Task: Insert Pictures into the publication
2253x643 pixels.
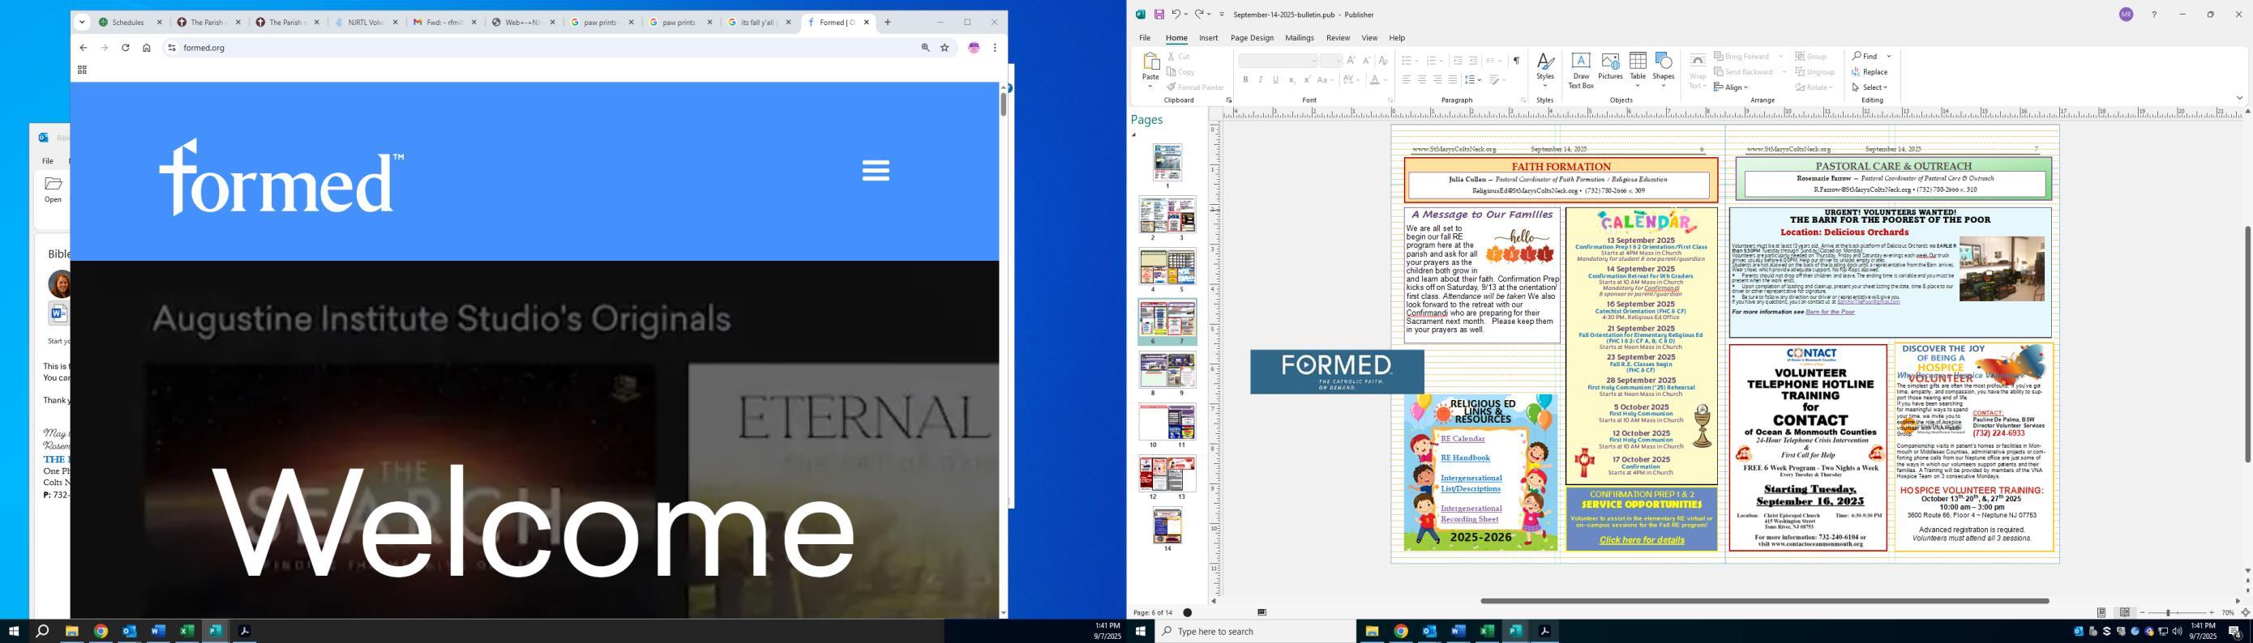Action: click(1610, 67)
